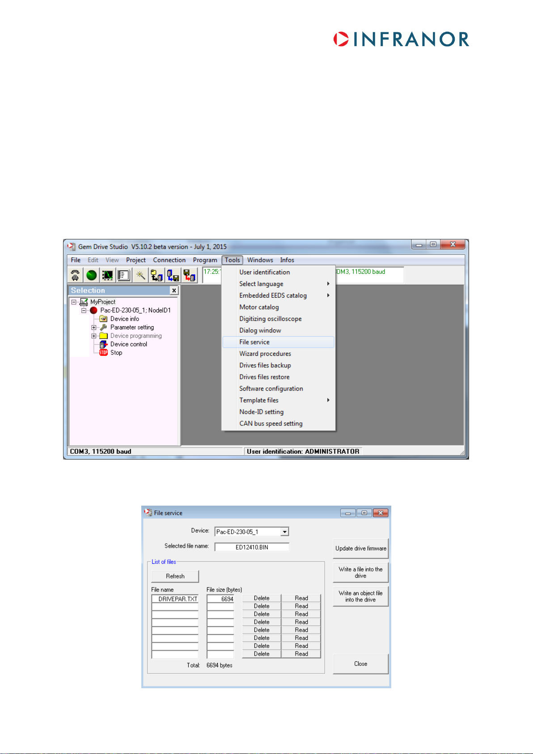Expand the Parameter setting node
This screenshot has width=533, height=754.
coord(93,327)
